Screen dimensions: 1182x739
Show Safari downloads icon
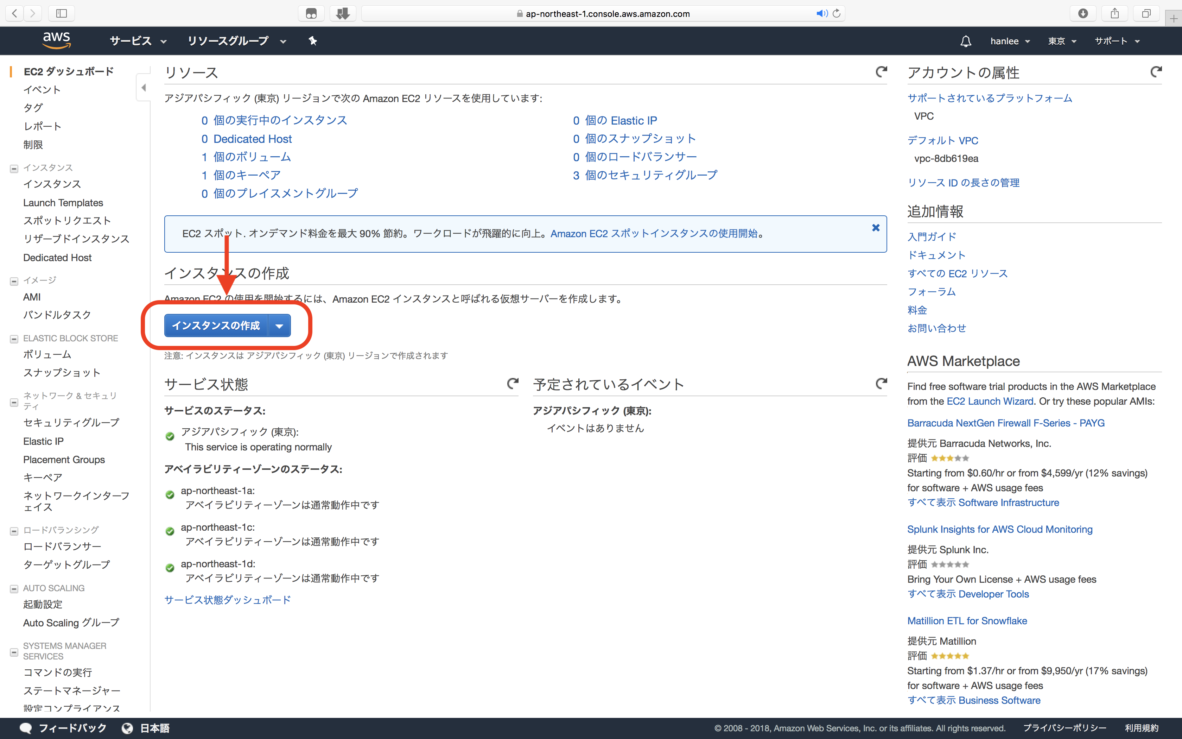(x=1083, y=13)
